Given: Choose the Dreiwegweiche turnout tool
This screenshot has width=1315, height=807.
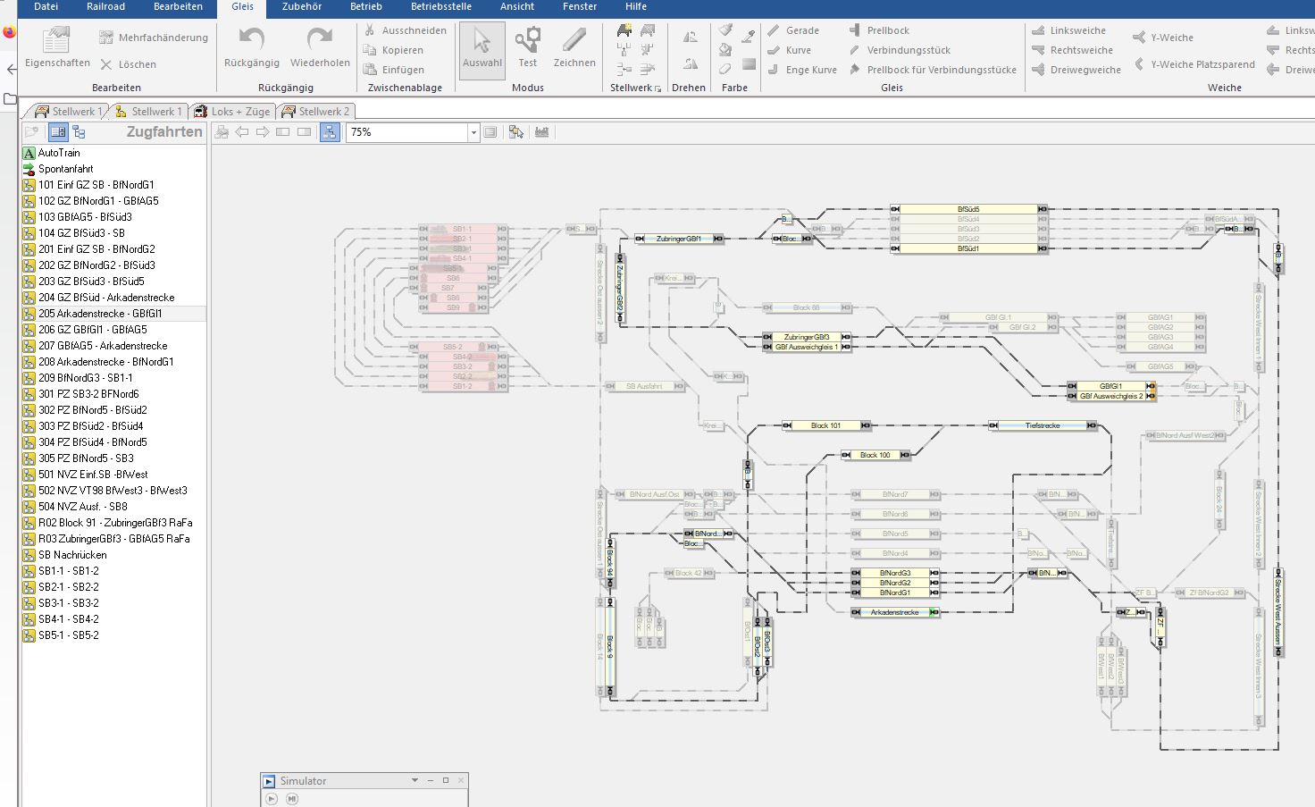Looking at the screenshot, I should pyautogui.click(x=1076, y=70).
